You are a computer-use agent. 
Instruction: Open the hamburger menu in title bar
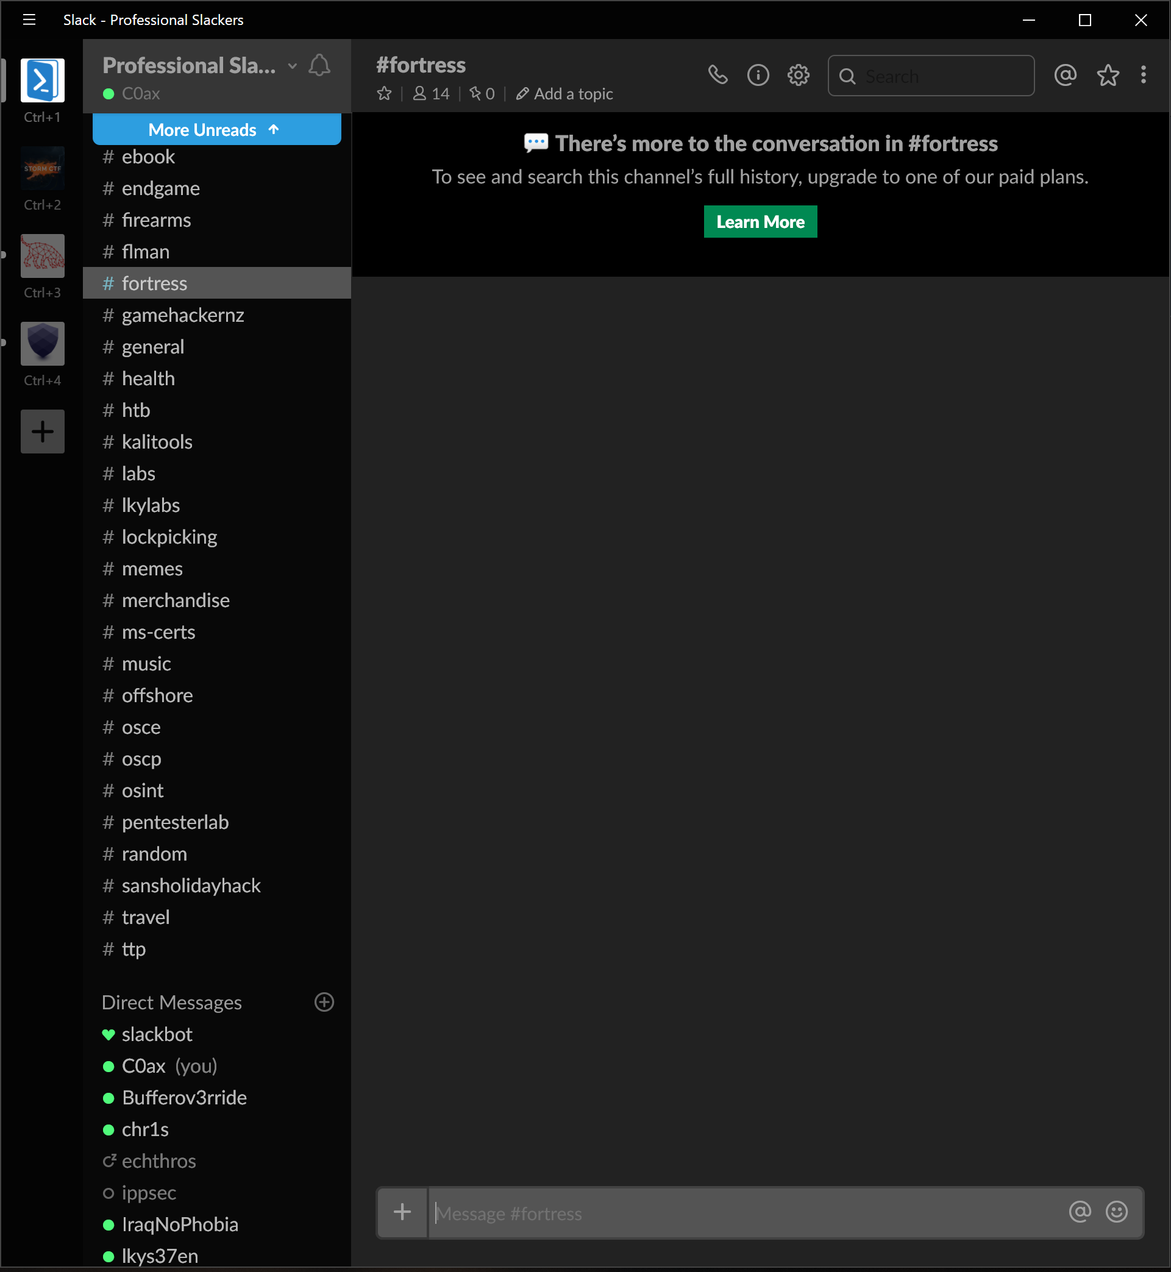[29, 20]
